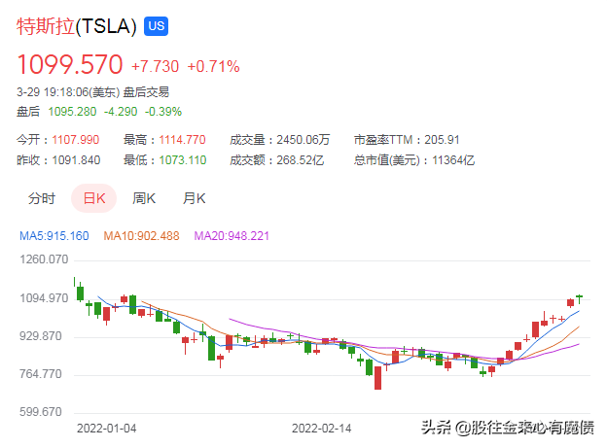Click the x-axis date 2022-02-14
This screenshot has height=448, width=607.
coord(322,429)
